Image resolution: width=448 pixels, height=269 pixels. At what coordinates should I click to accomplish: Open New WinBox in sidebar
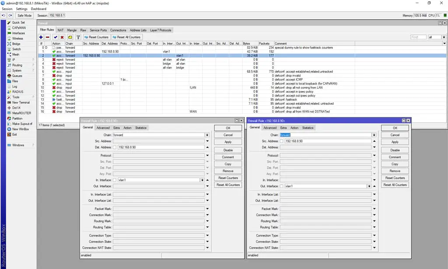[20, 129]
